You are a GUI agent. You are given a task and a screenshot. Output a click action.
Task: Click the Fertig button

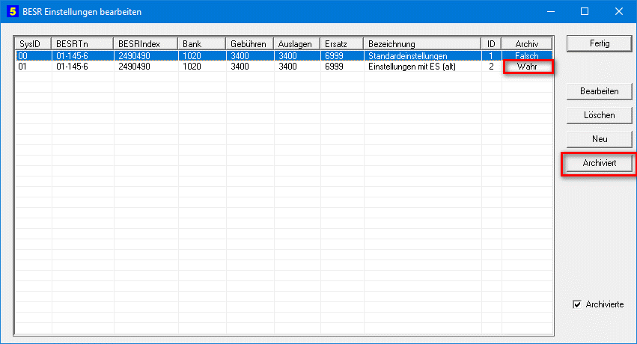[x=600, y=43]
